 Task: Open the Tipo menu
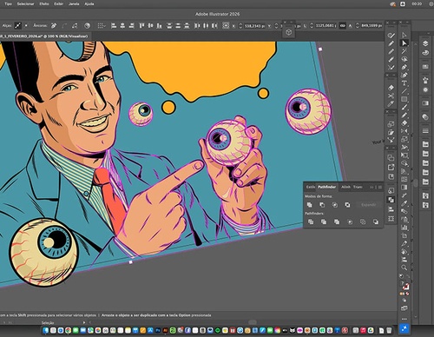9,4
